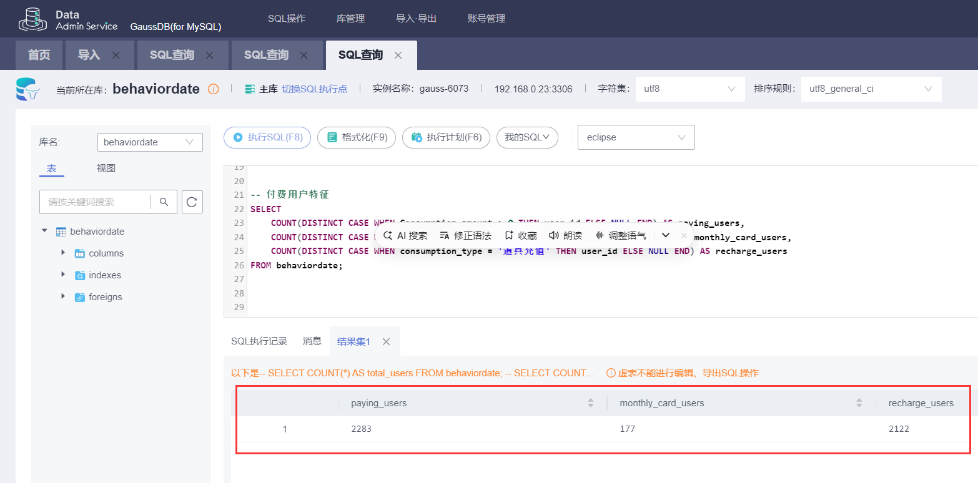Viewport: 978px width, 483px height.
Task: Expand the foreigns node
Action: click(63, 296)
